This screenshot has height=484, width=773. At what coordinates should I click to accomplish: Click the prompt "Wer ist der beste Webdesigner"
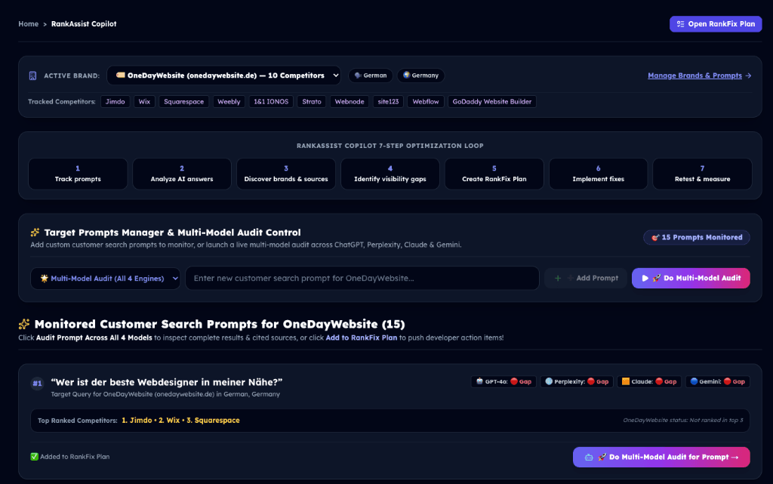(x=167, y=382)
